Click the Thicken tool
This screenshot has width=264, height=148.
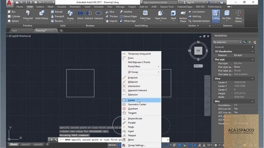[112, 16]
